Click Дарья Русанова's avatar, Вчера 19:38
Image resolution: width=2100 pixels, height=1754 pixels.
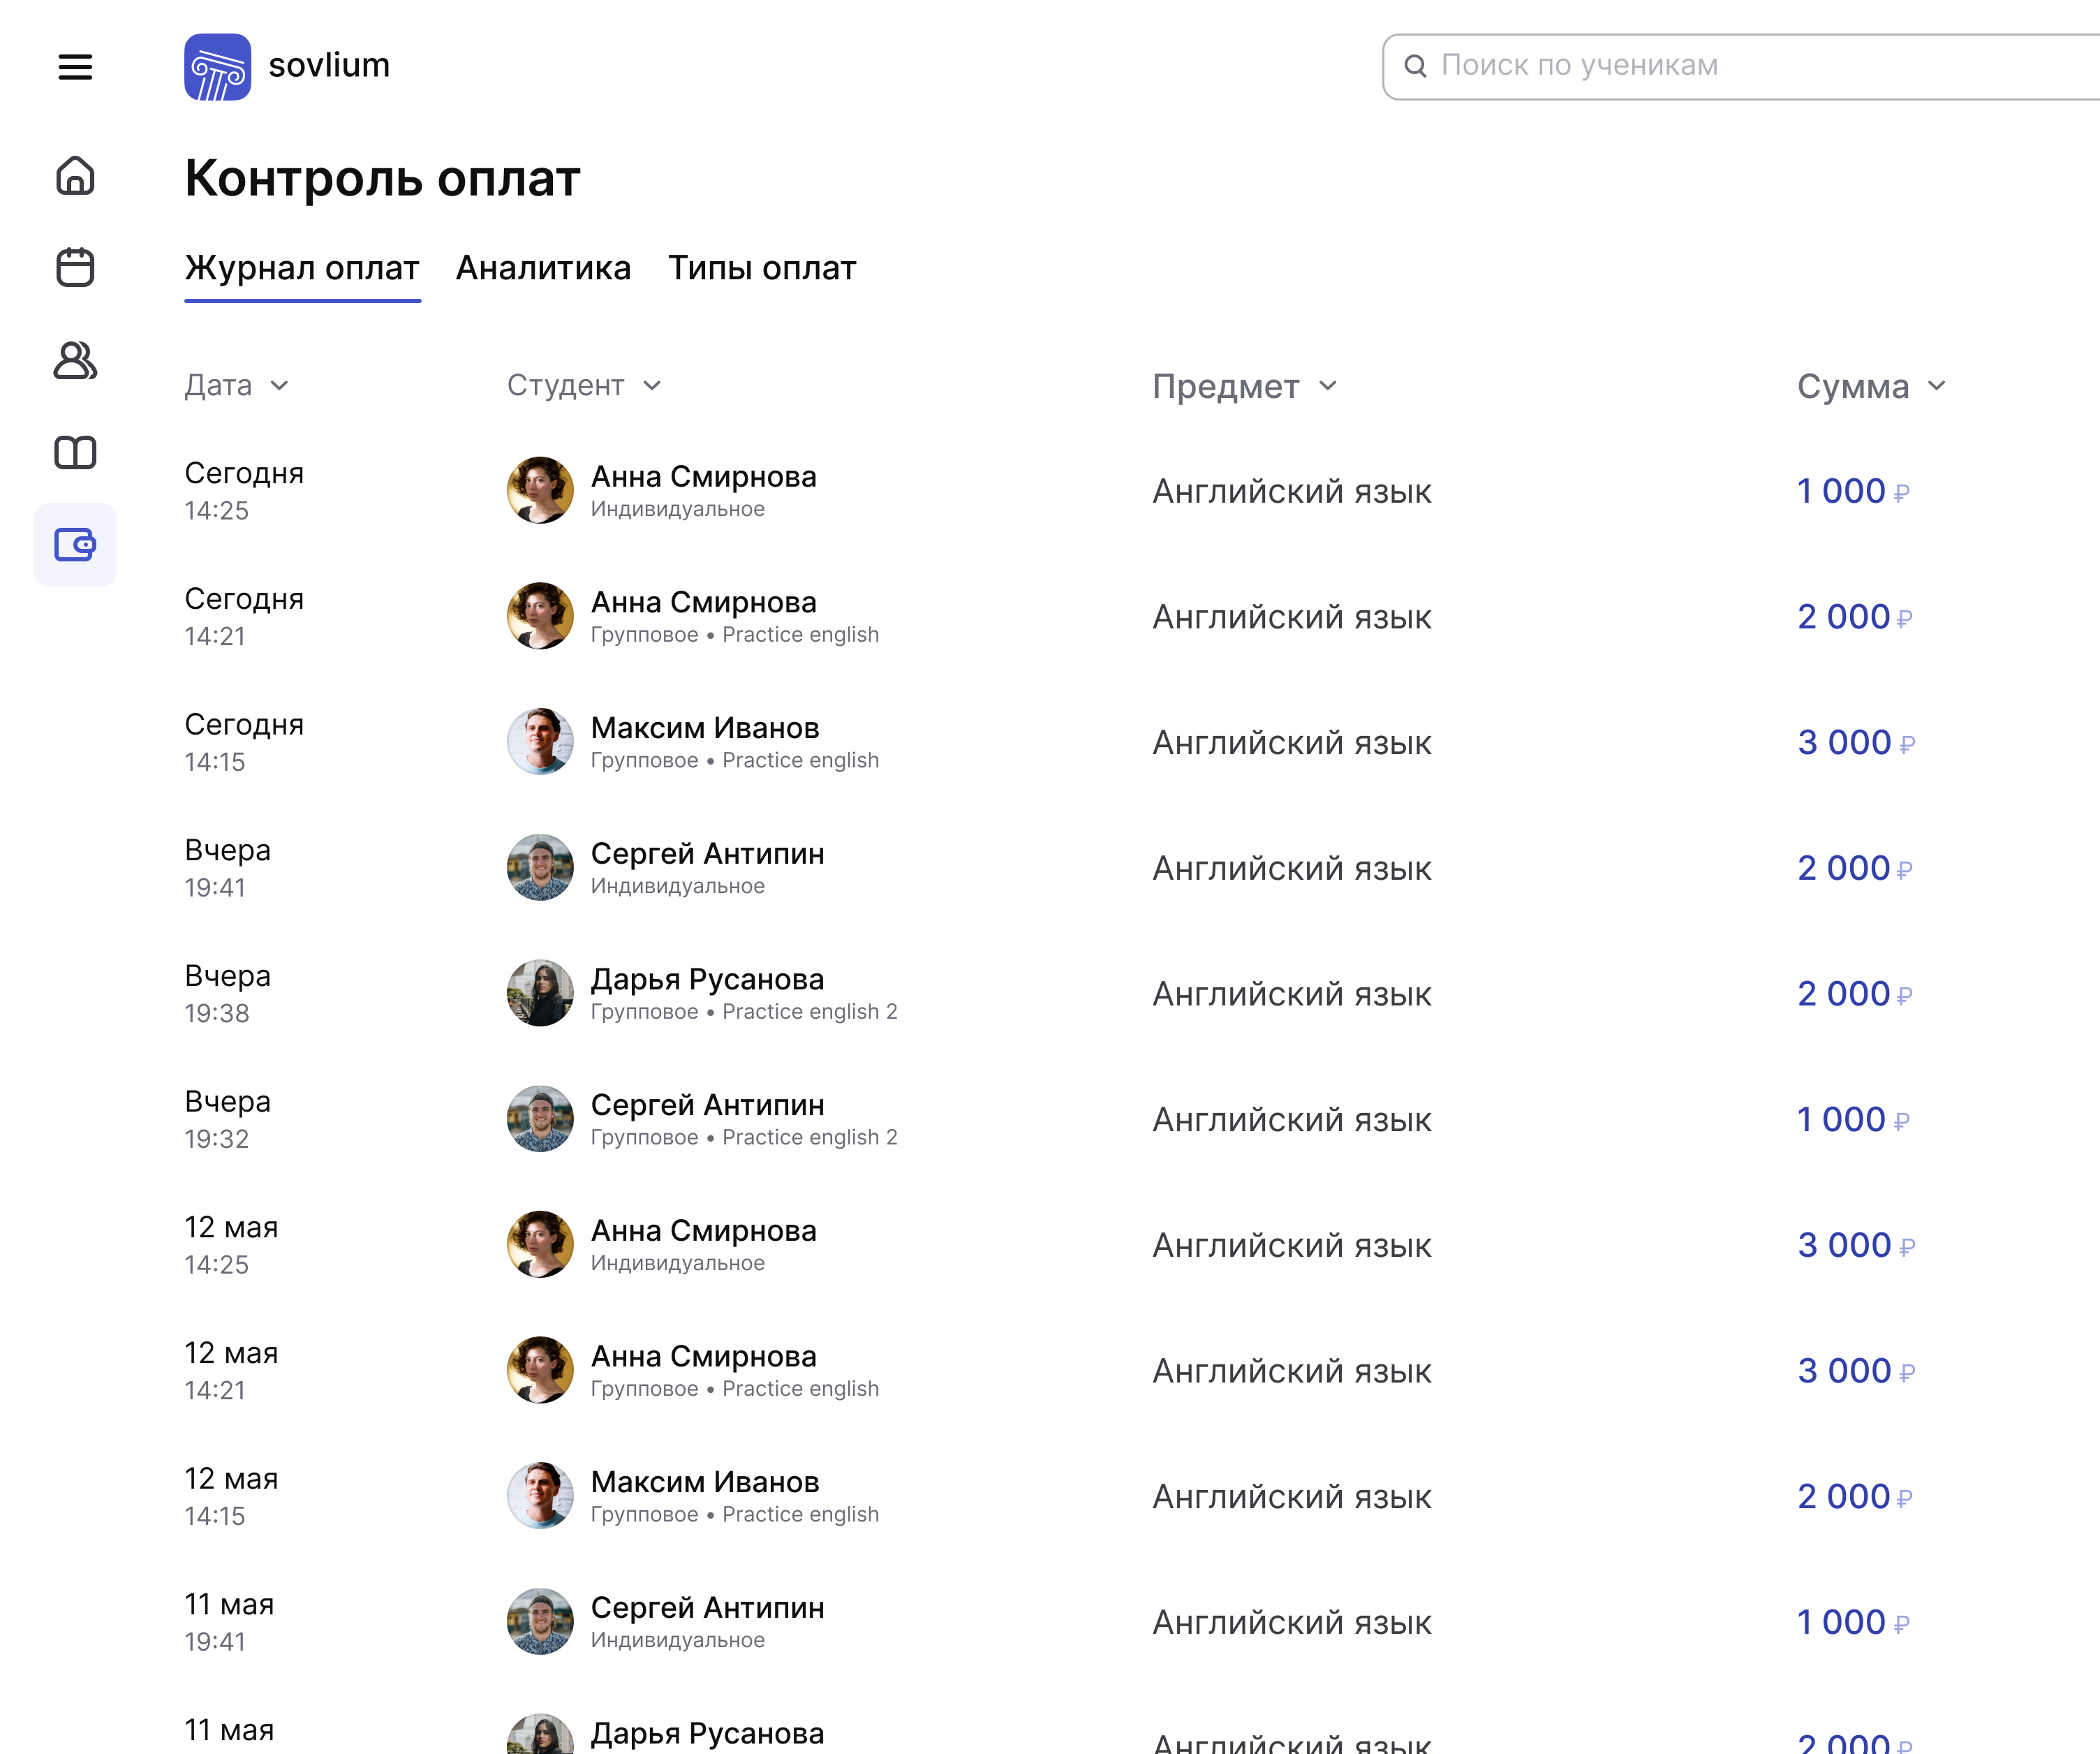(x=540, y=993)
